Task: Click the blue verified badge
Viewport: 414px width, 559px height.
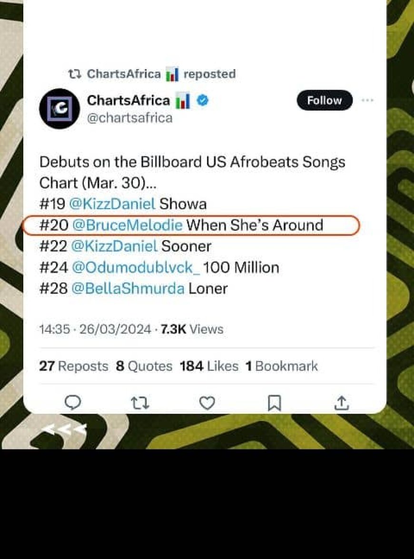Action: 202,101
